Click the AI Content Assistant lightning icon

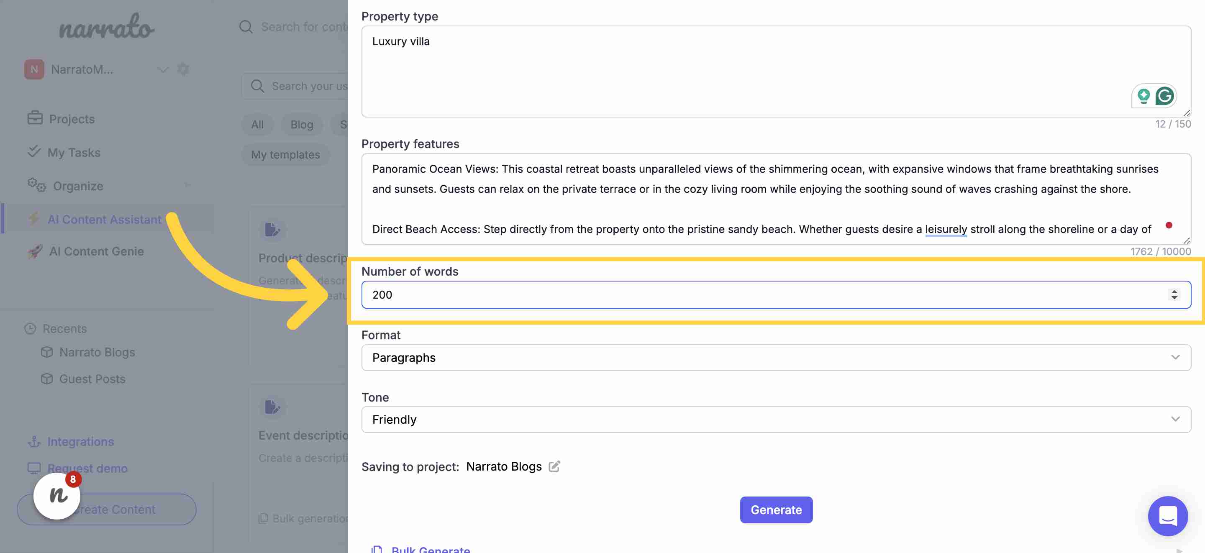coord(33,218)
